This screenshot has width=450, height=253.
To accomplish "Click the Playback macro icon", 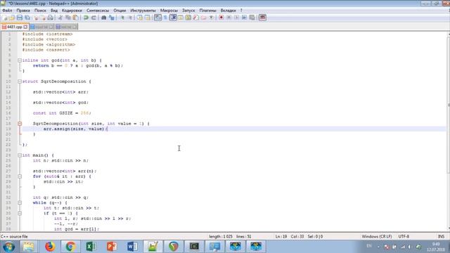I will tap(236, 18).
